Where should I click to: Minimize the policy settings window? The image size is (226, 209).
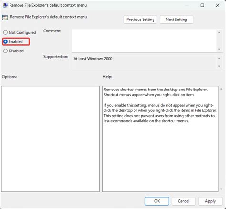coord(187,5)
